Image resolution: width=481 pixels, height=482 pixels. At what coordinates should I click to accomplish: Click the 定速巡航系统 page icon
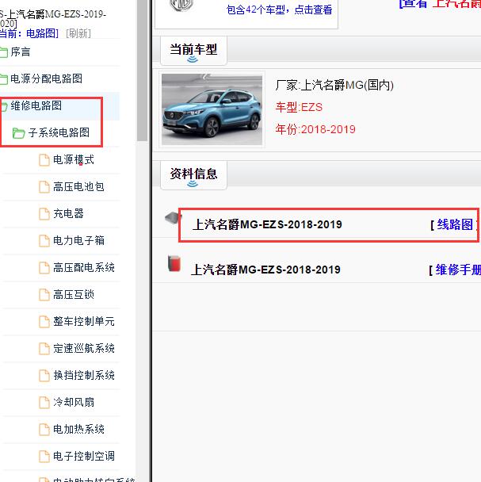(x=44, y=349)
